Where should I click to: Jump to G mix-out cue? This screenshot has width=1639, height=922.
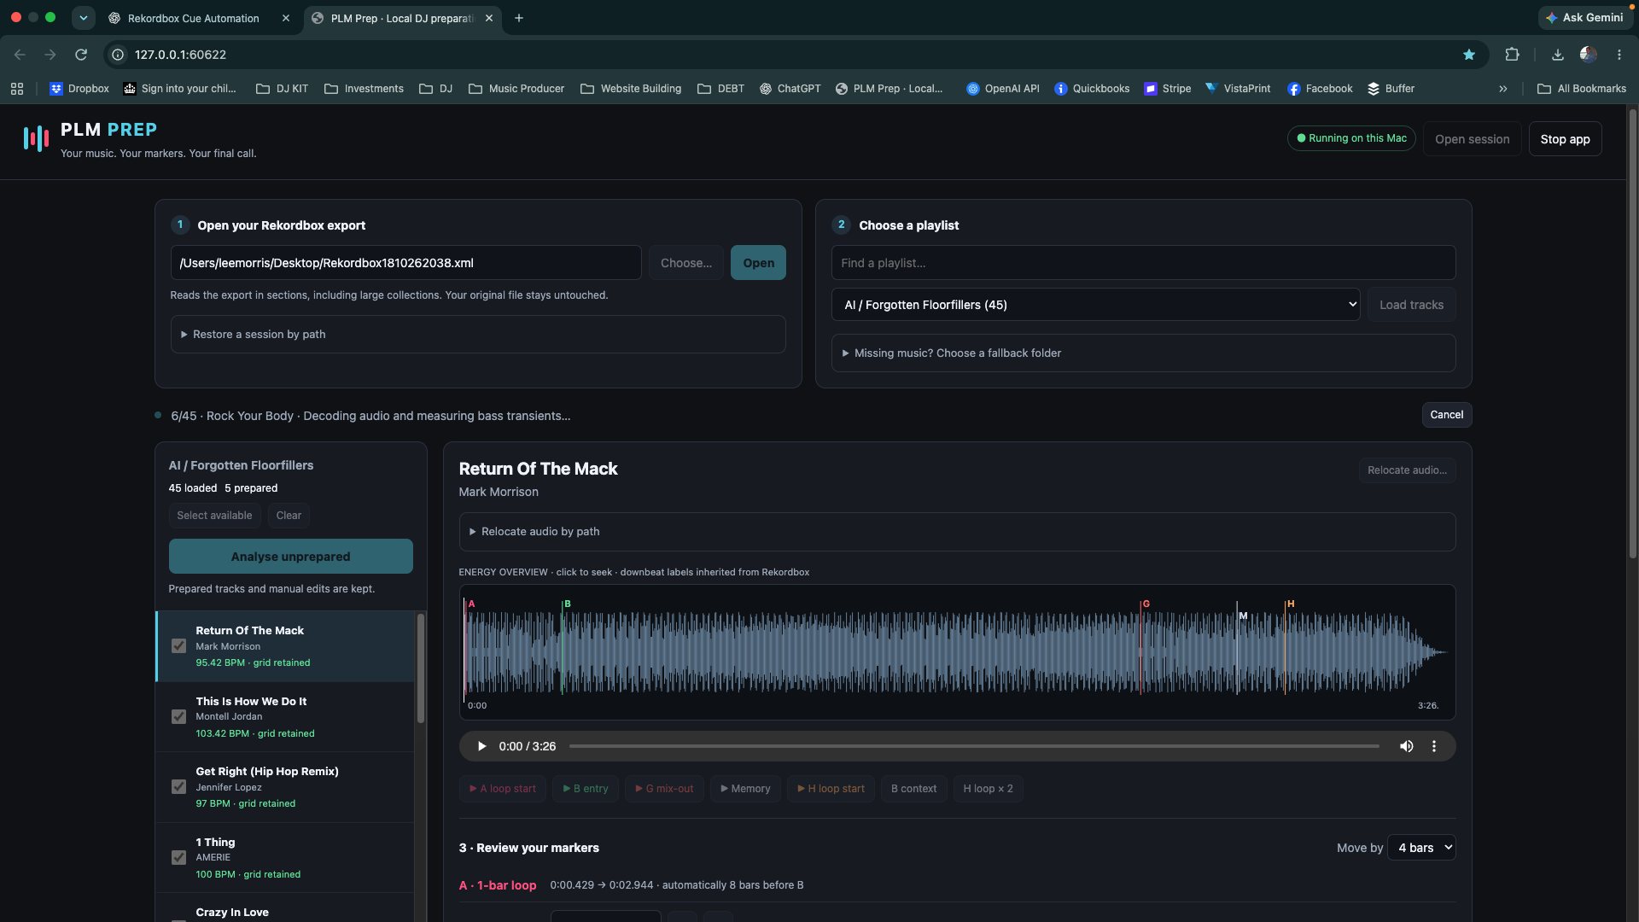[664, 789]
